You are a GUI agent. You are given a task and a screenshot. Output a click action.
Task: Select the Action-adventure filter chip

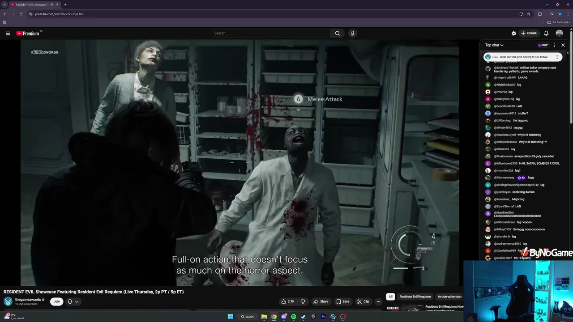click(x=449, y=297)
